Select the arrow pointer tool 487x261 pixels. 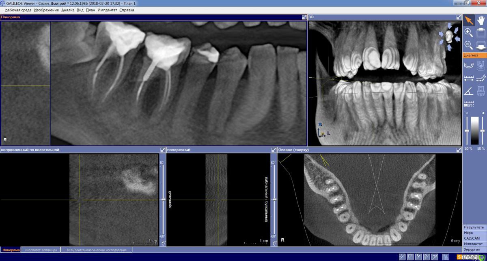click(468, 20)
